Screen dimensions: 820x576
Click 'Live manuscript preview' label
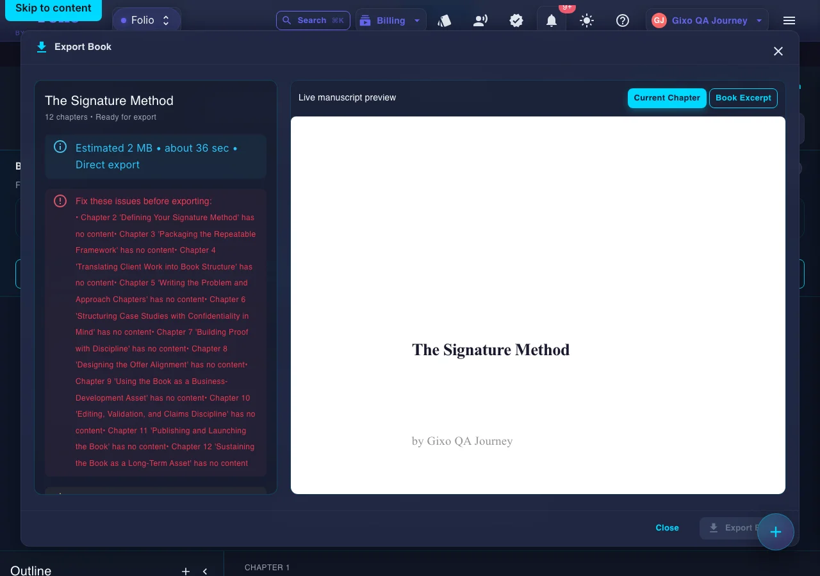point(347,97)
